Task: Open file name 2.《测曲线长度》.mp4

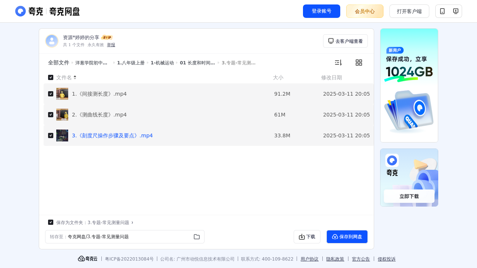Action: (x=99, y=115)
